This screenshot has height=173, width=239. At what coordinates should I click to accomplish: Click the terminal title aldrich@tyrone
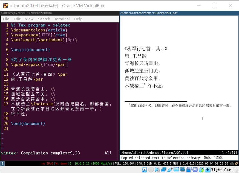click(x=26, y=13)
